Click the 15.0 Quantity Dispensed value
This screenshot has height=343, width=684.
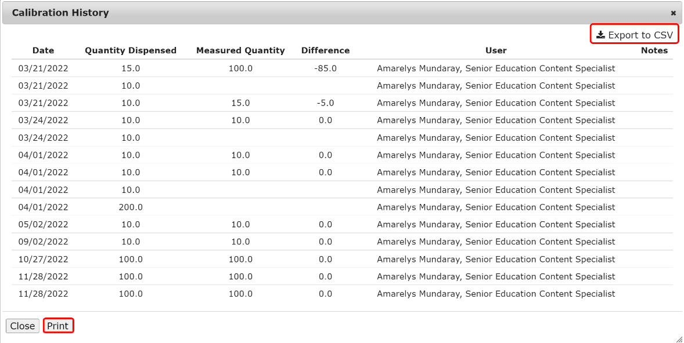(131, 68)
